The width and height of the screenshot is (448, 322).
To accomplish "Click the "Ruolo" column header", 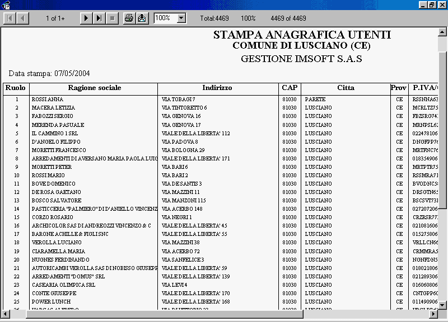I will 16,88.
